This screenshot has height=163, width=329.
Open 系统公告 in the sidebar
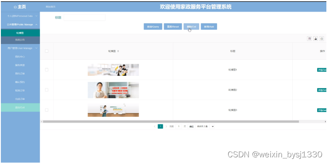click(21, 40)
